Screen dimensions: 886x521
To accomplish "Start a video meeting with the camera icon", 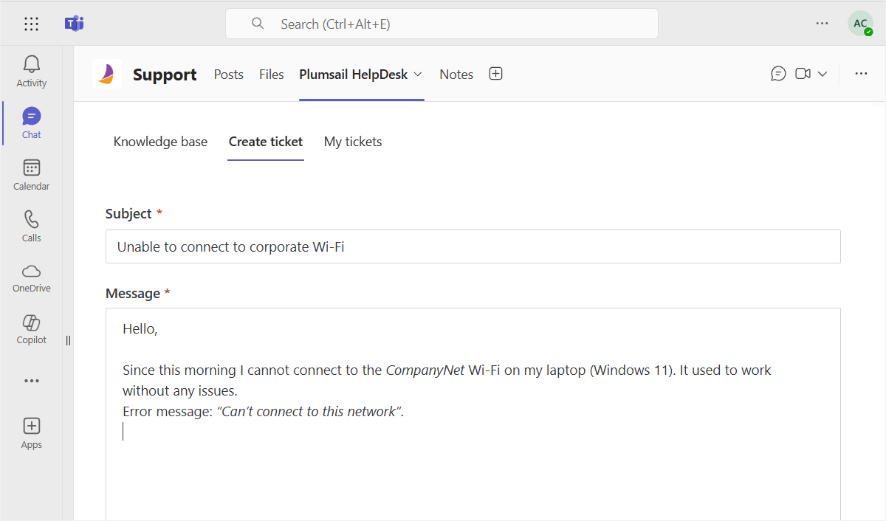I will click(x=803, y=74).
